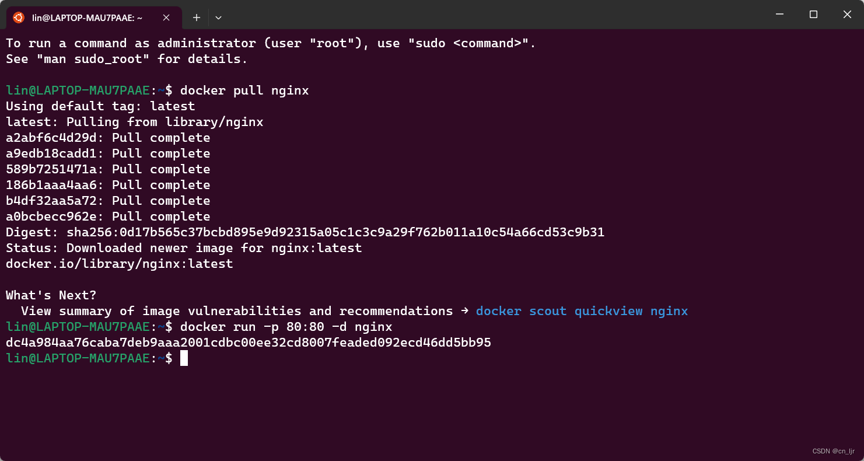Click the docker.io/library/nginx:latest text

coord(119,263)
